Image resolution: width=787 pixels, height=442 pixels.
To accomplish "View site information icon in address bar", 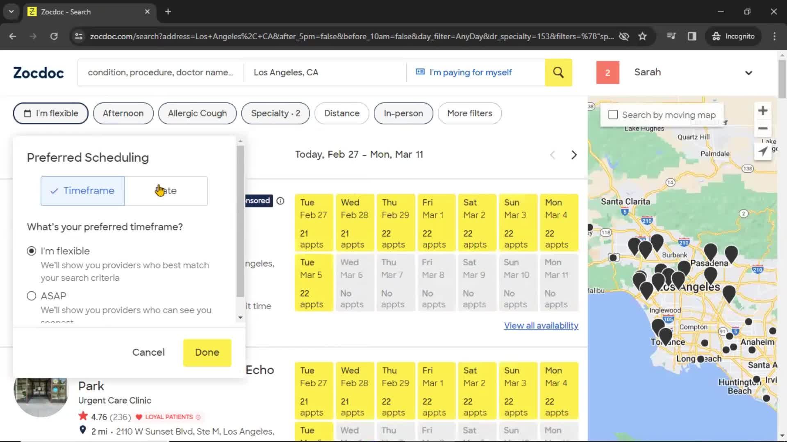I will [x=78, y=36].
